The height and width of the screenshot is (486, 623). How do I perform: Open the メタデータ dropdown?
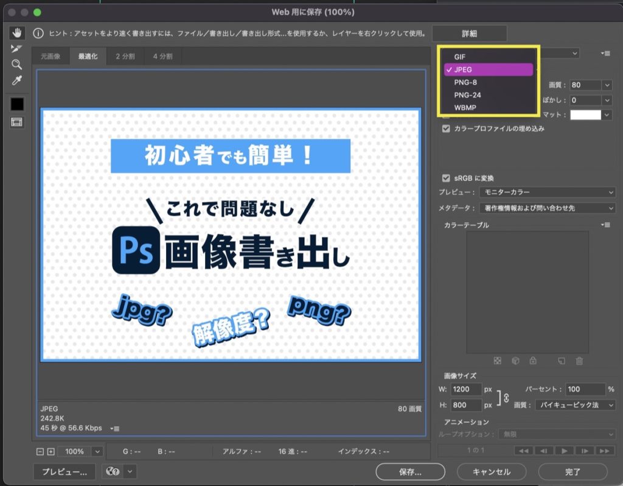pos(548,208)
